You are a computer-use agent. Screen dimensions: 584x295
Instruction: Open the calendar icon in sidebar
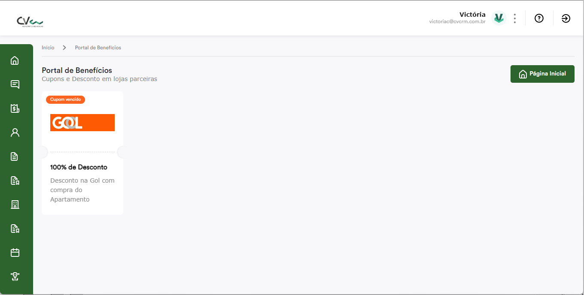[x=15, y=253]
